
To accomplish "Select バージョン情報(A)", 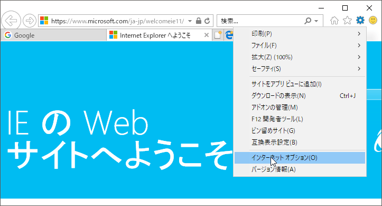I will [x=300, y=169].
